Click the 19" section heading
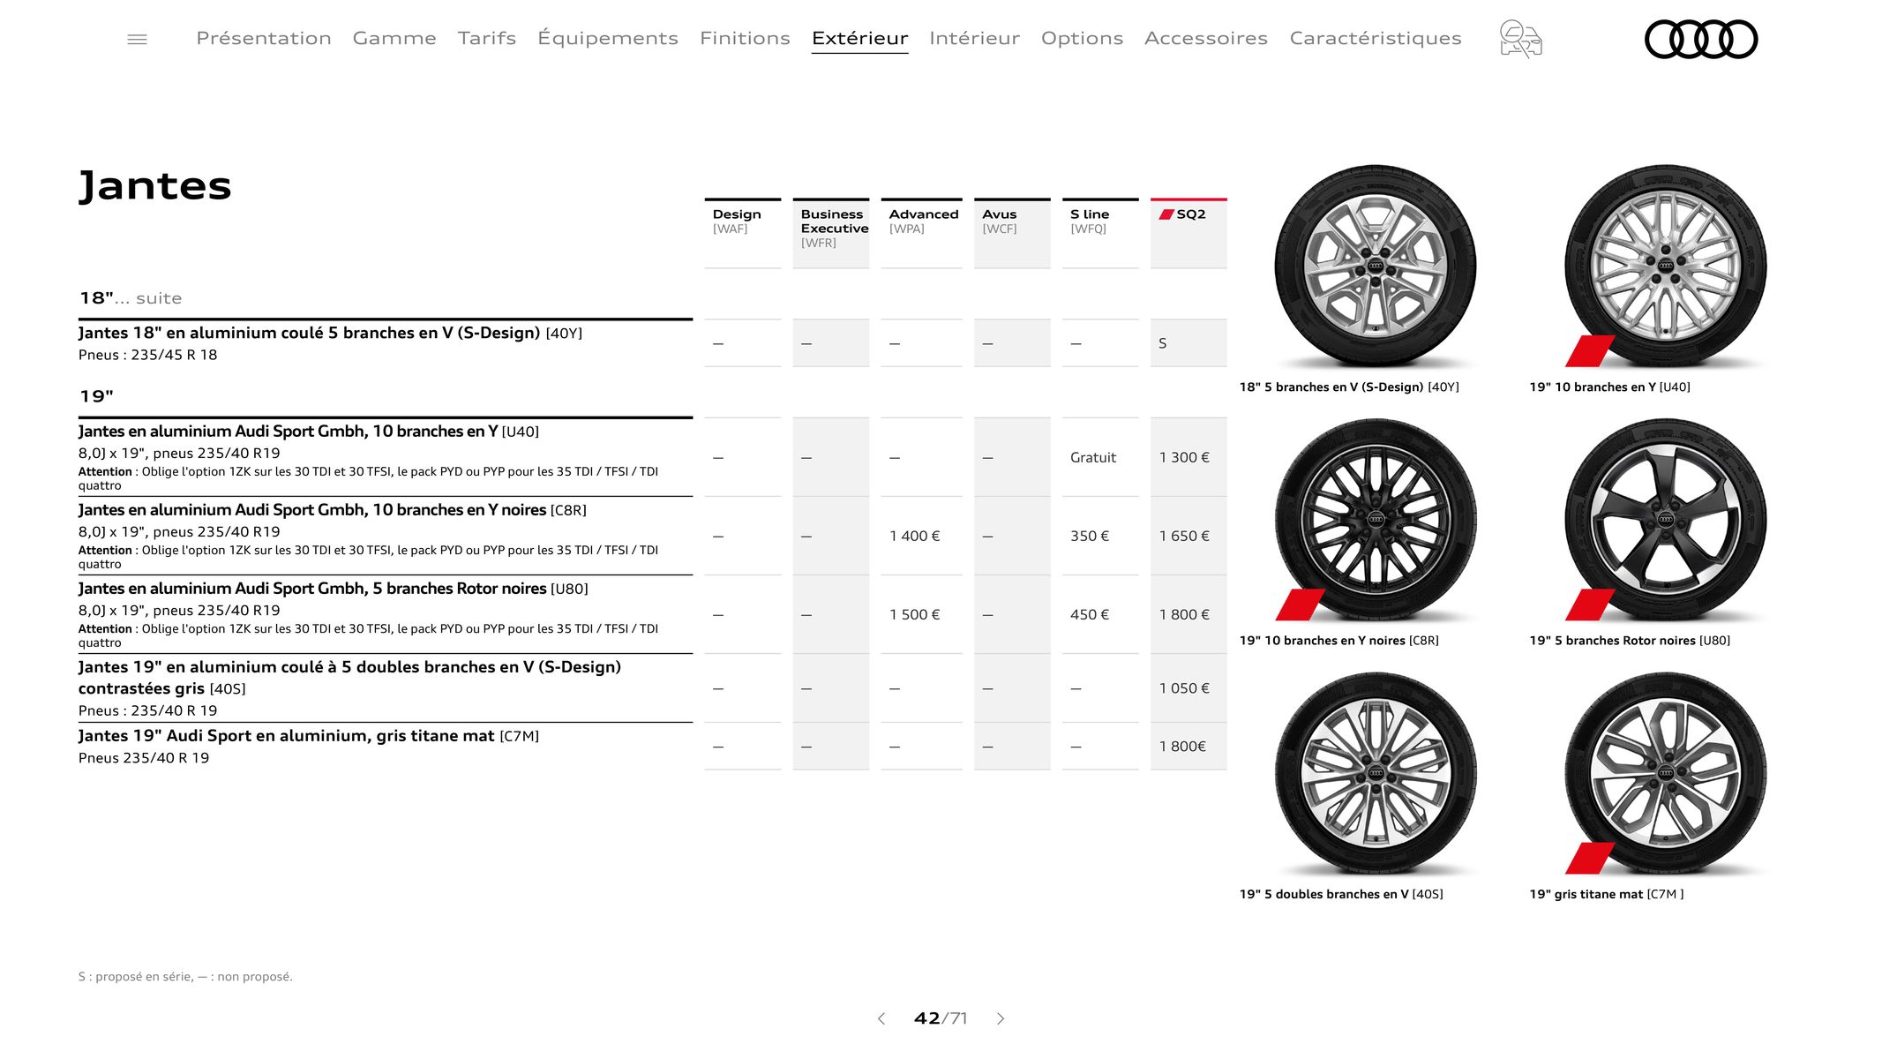Screen dimensions: 1882x1059 96,396
